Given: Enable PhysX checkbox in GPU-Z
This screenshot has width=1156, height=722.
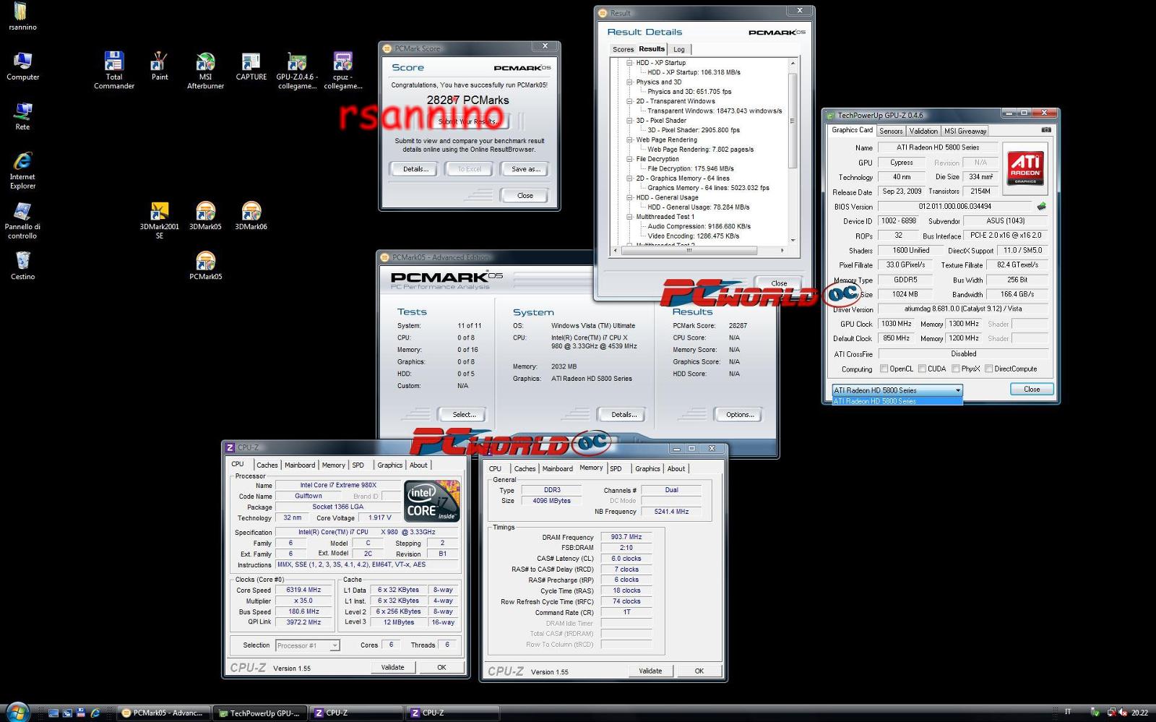Looking at the screenshot, I should 956,369.
